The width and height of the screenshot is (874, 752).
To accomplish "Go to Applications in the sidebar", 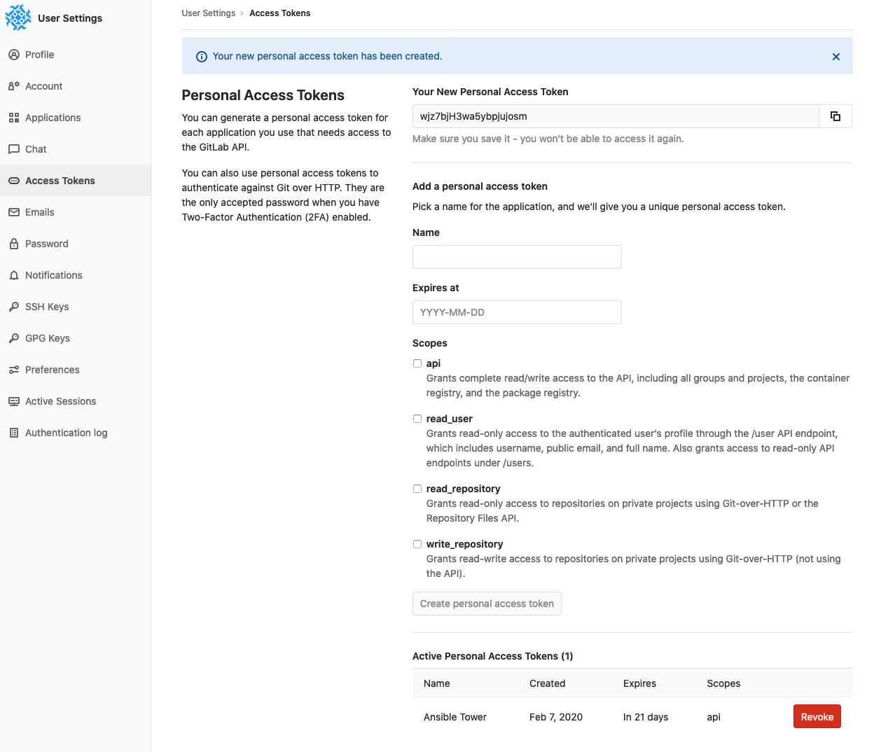I will coord(53,118).
